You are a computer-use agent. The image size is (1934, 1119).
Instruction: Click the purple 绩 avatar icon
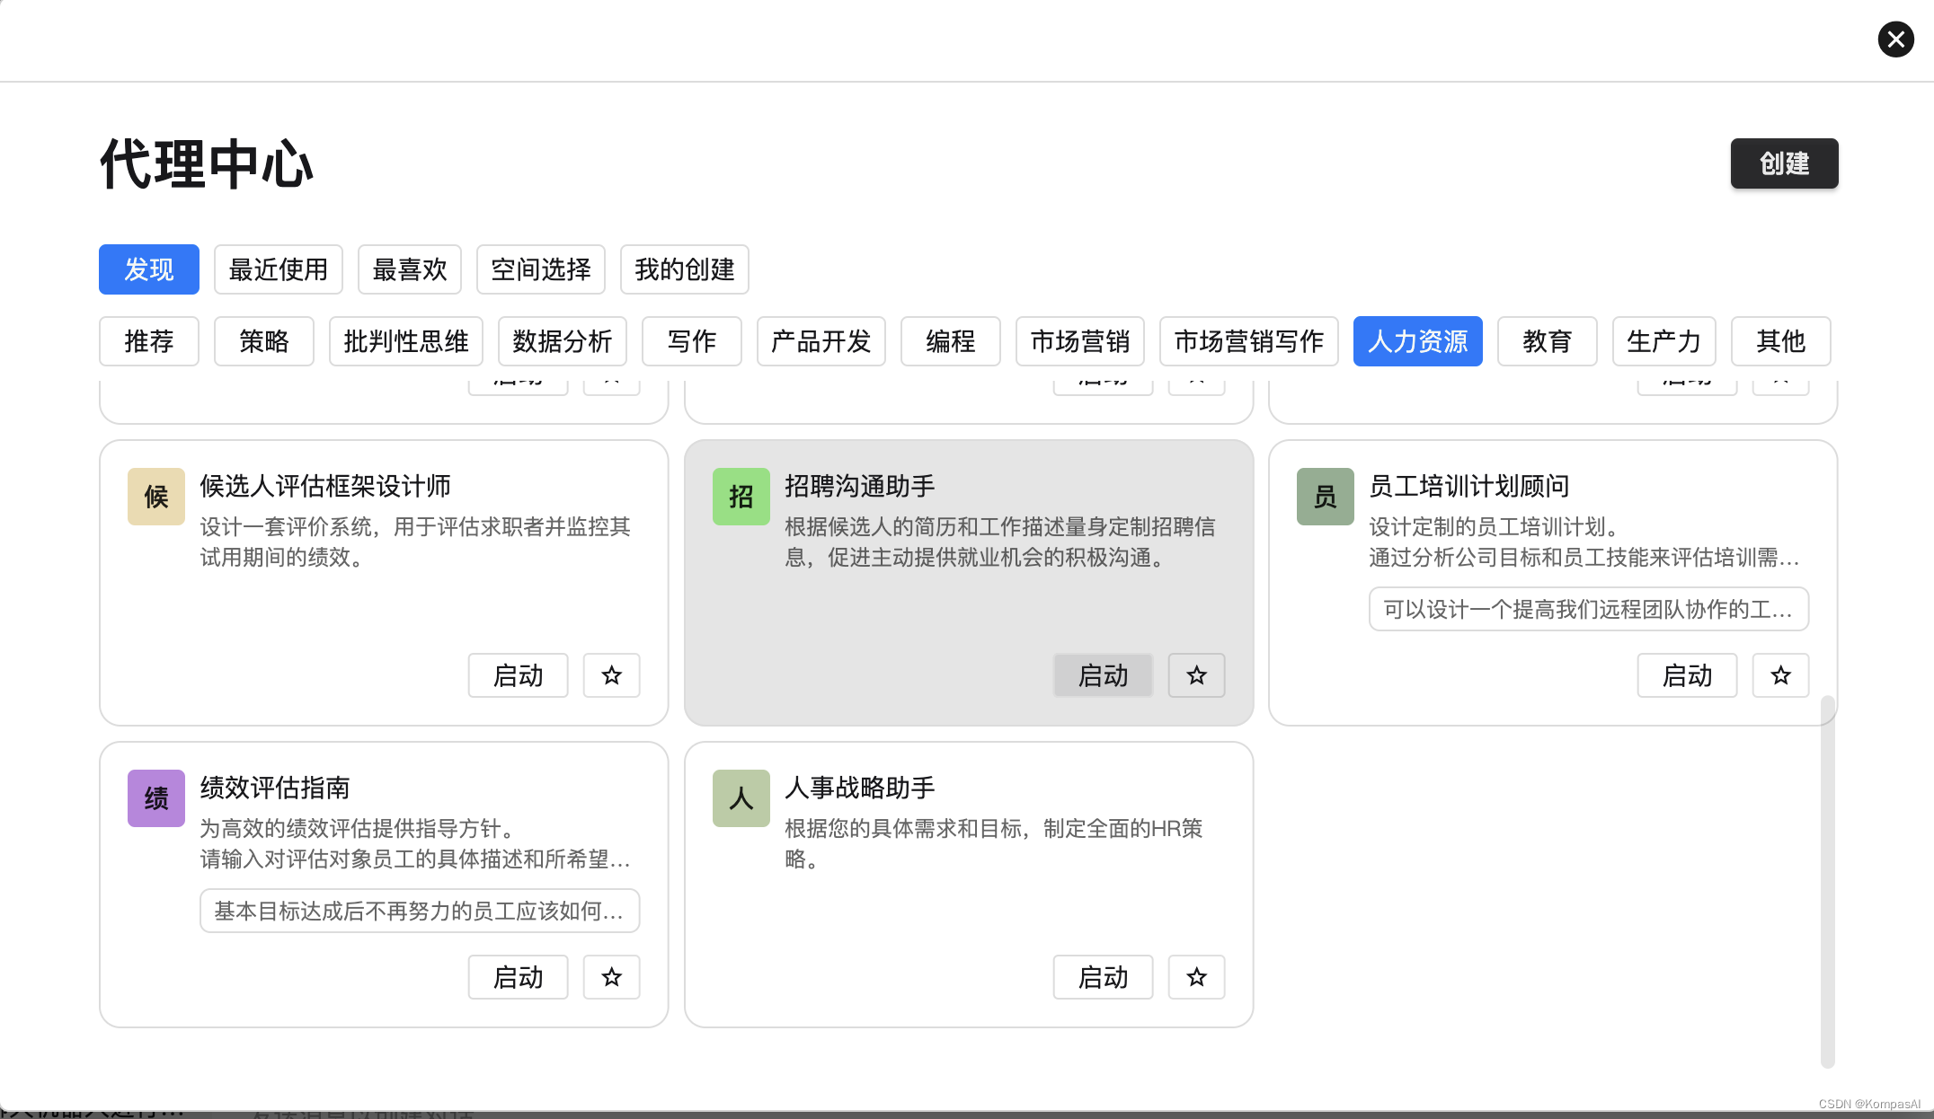(x=156, y=798)
